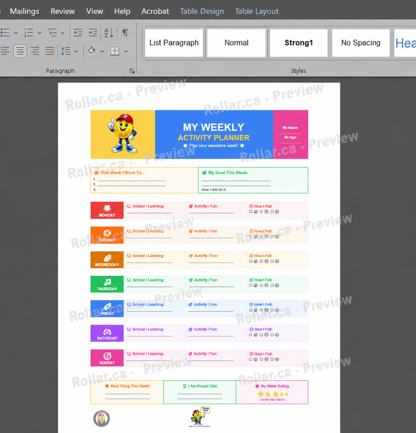Open the Numbering dropdown arrow

[x=39, y=33]
